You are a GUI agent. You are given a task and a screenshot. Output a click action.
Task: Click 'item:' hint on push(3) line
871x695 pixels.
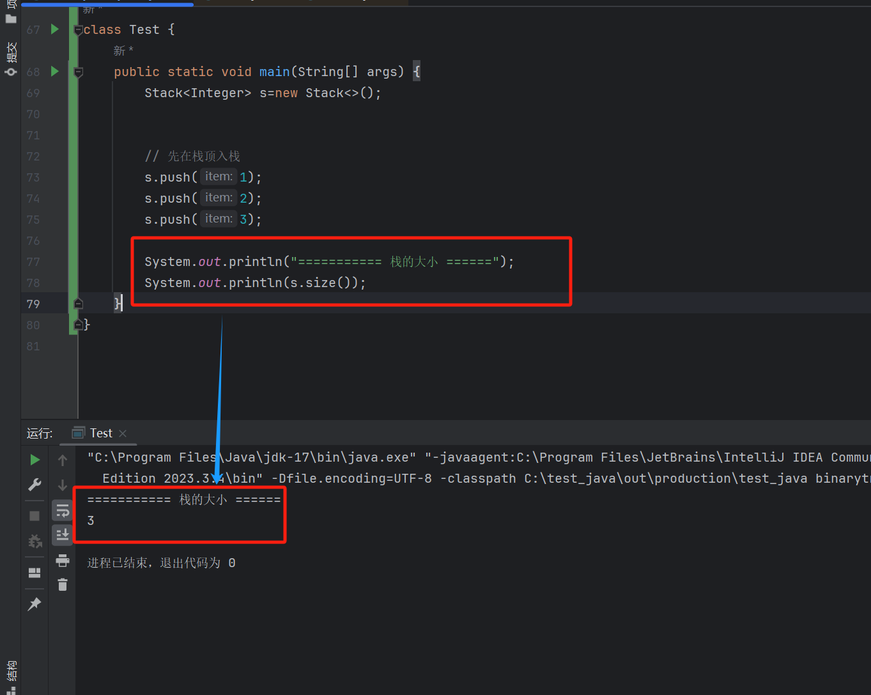point(219,219)
